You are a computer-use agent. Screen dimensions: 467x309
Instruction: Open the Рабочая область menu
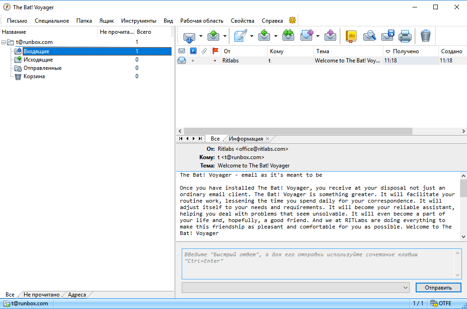coord(202,20)
